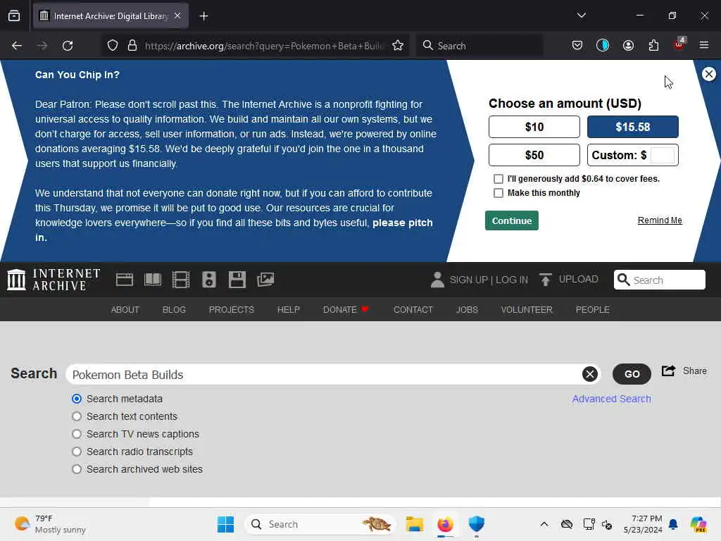The image size is (721, 541).
Task: Open the taskbar clock showing 7:27 PM
Action: click(x=643, y=524)
